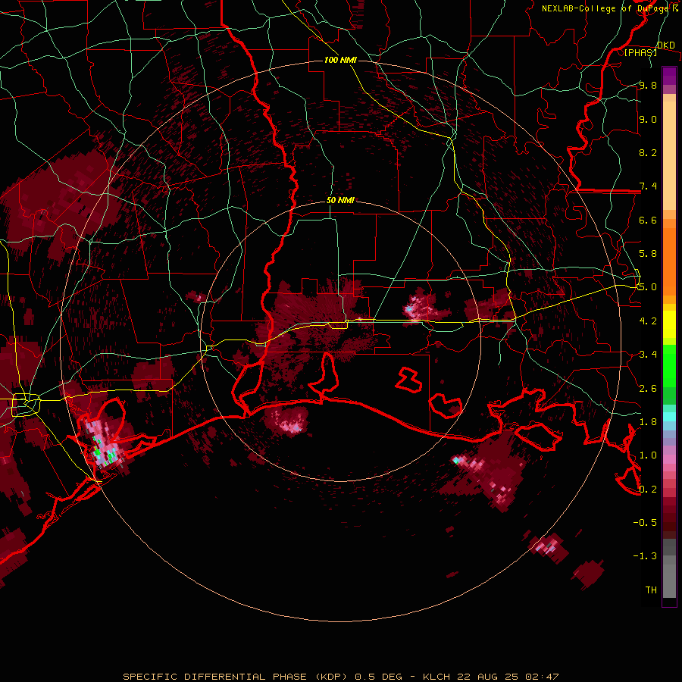Screen dimensions: 682x682
Task: Click the 4.2 value on the color scale
Action: [x=648, y=321]
